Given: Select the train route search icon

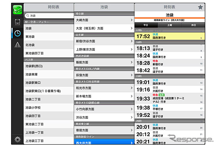Looking at the screenshot, I should tap(17, 22).
